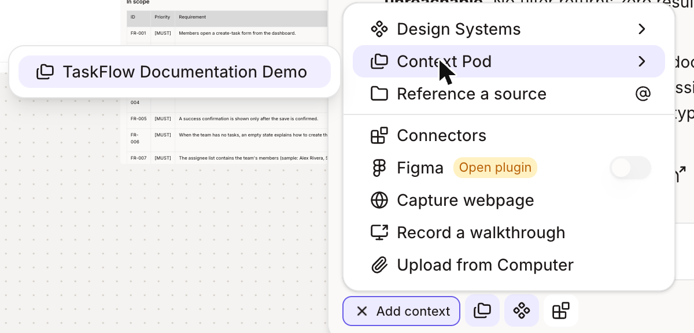Close the Add context button
Image resolution: width=694 pixels, height=333 pixels.
click(x=401, y=311)
